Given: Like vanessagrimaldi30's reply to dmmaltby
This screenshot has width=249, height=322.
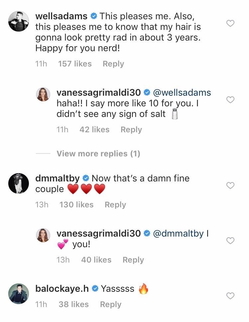Looking at the screenshot, I should [x=230, y=240].
